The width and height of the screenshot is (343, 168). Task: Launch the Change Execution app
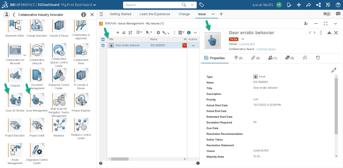click(x=37, y=26)
